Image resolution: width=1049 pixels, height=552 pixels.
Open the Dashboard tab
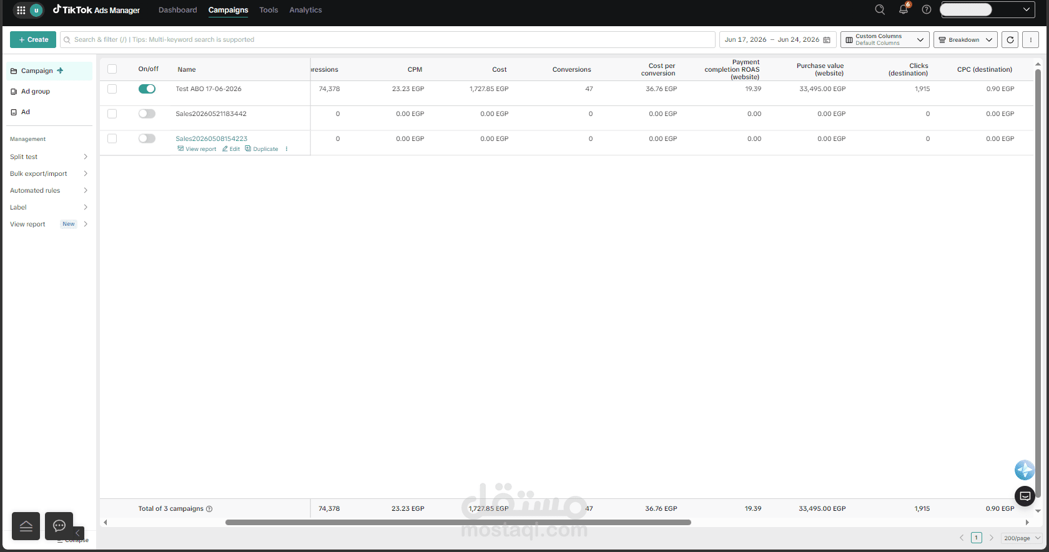point(177,10)
